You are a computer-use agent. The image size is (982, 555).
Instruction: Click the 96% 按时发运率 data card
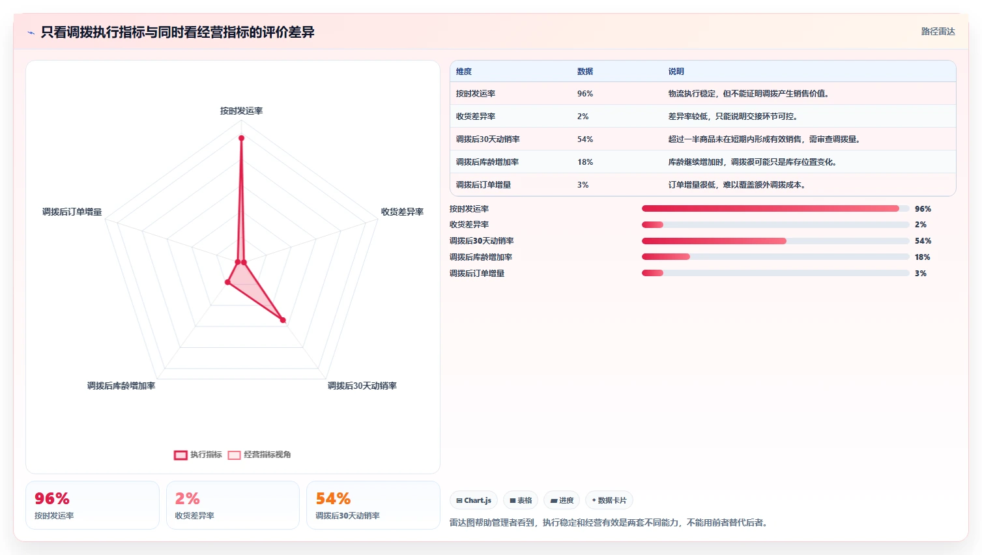click(93, 505)
